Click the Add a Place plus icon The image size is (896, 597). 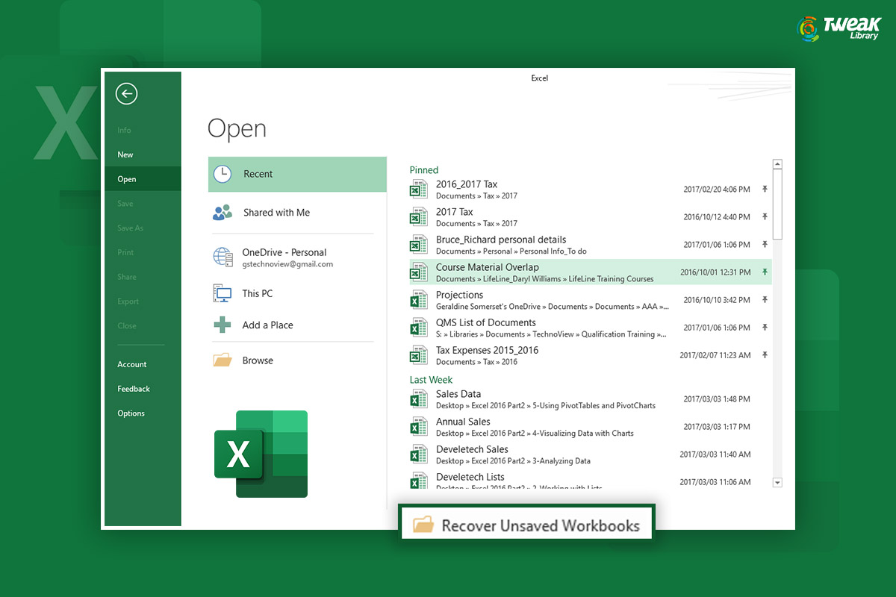pyautogui.click(x=223, y=325)
